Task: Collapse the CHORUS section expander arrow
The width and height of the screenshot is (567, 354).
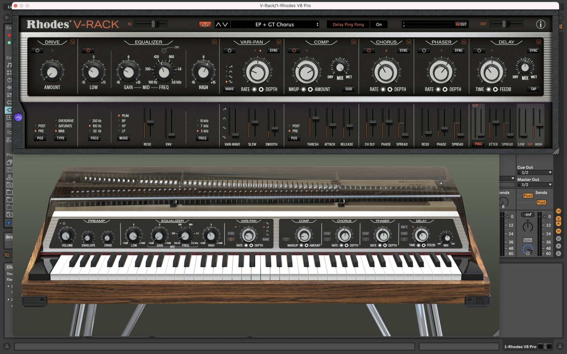Action: point(409,42)
